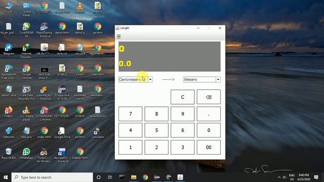
Task: Click digit 2 on the keypad
Action: point(156,147)
